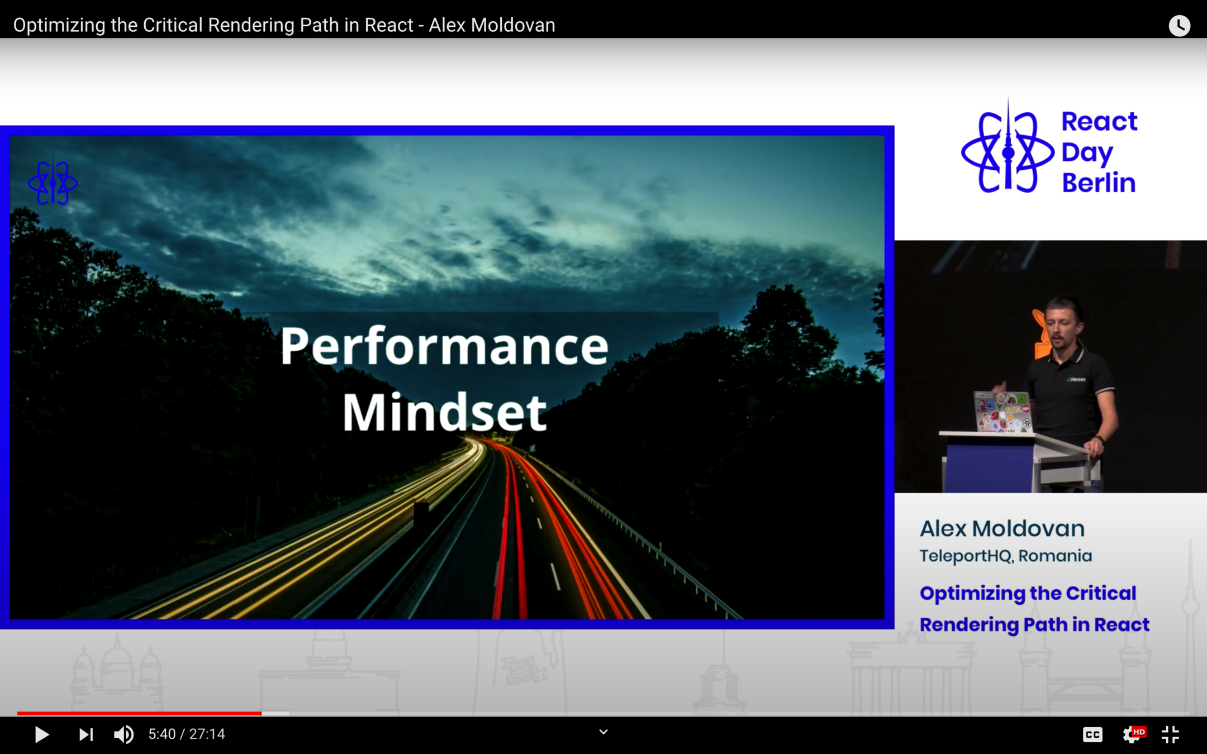
Task: Click the TeleportHQ, Romania caption
Action: coord(1006,556)
